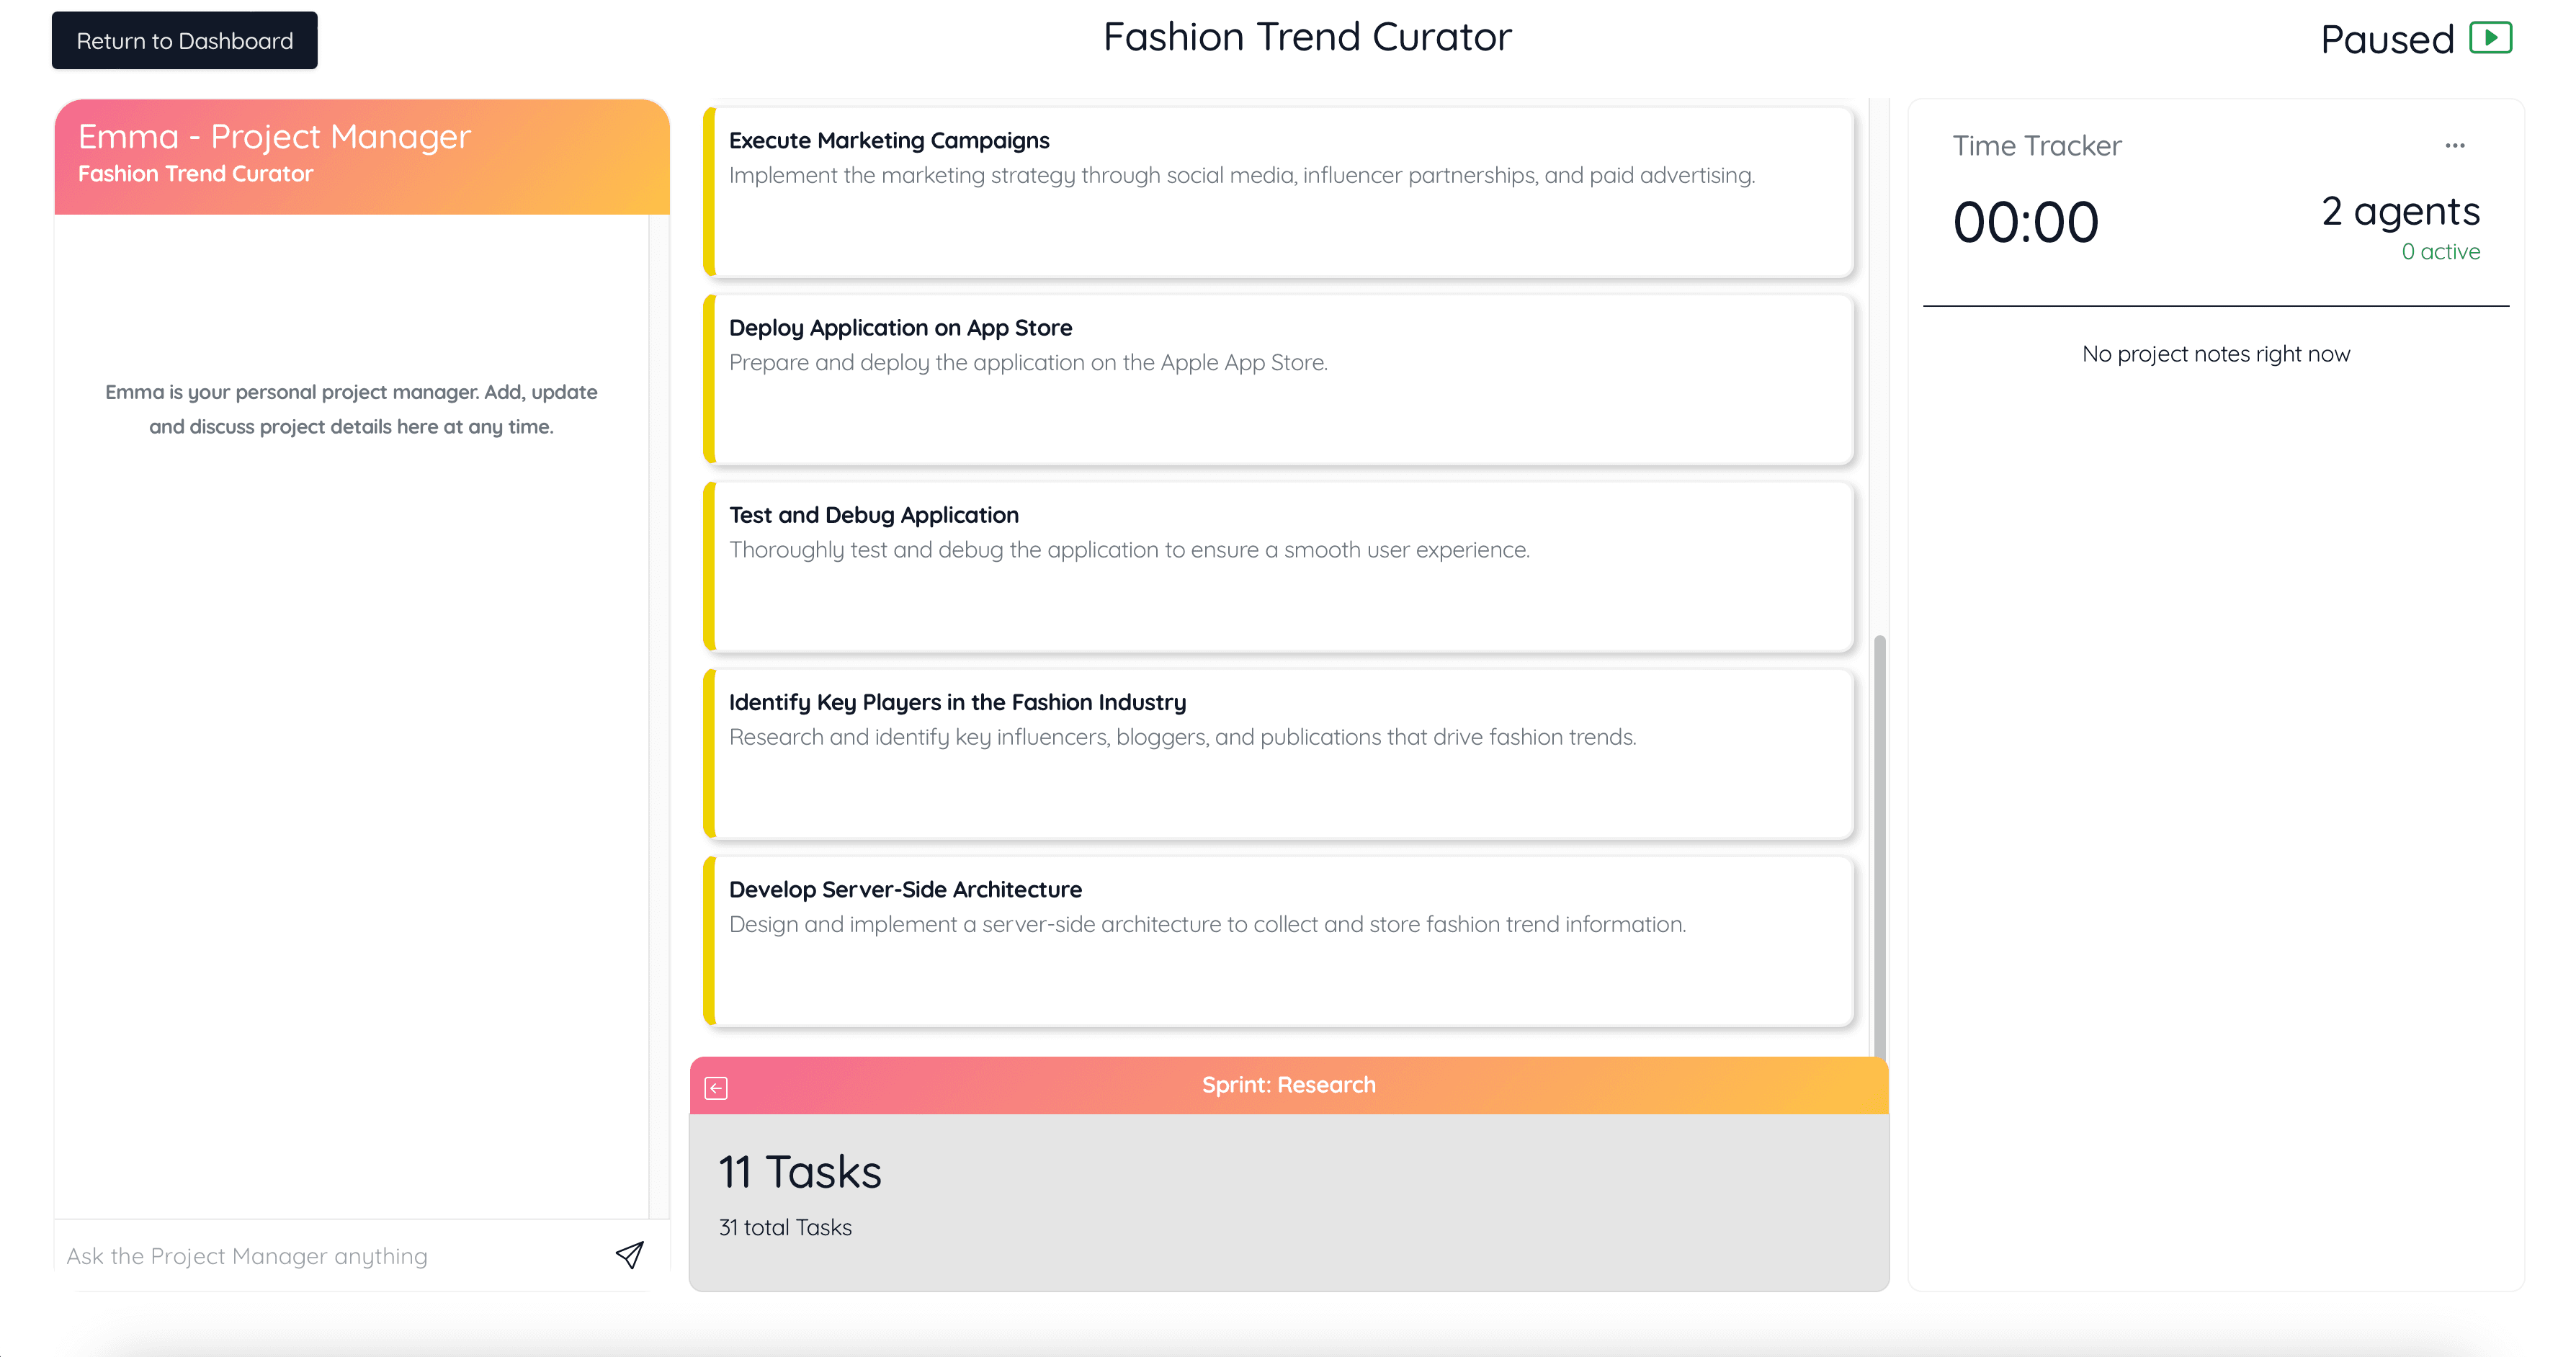Open Time Tracker ellipsis options menu
This screenshot has width=2576, height=1357.
tap(2455, 146)
